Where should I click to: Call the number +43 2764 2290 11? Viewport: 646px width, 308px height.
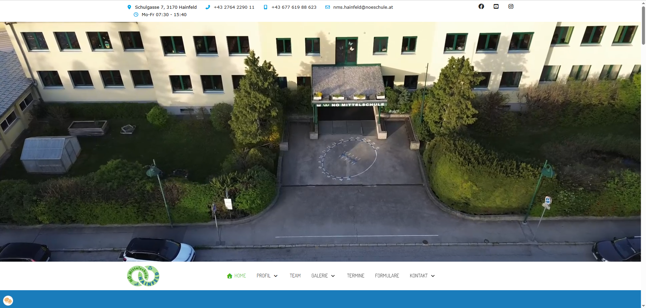point(234,7)
